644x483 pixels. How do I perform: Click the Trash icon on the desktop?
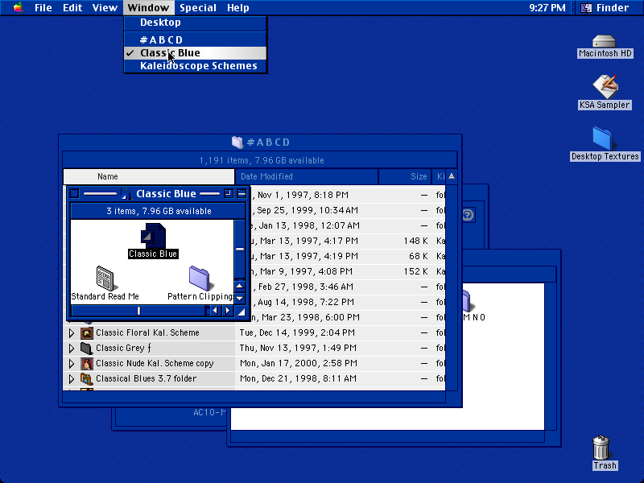coord(601,448)
